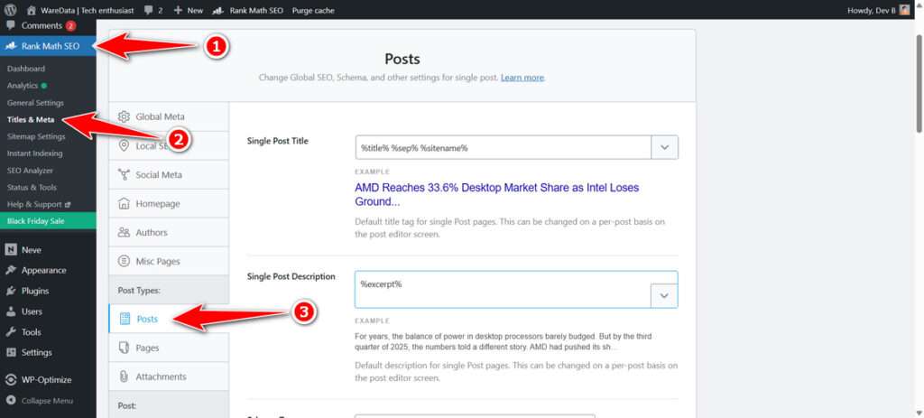Viewport: 924px width, 418px height.
Task: Click the Homepage house icon
Action: point(124,203)
